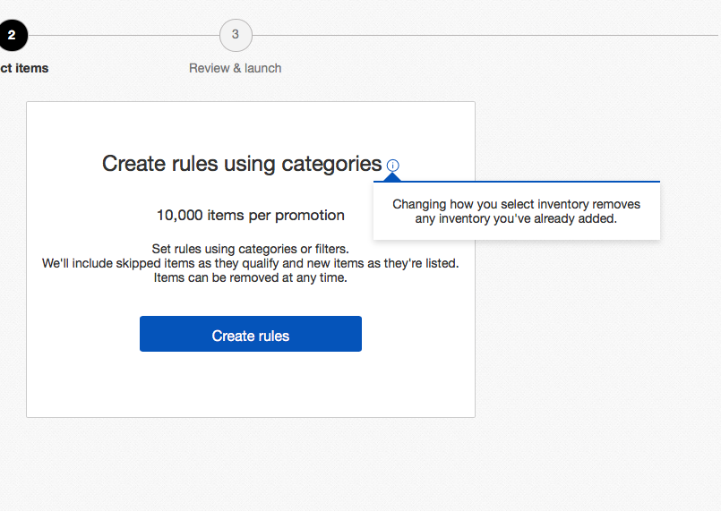The image size is (721, 511).
Task: Click the "10,000 items per promotion" text
Action: [x=251, y=215]
